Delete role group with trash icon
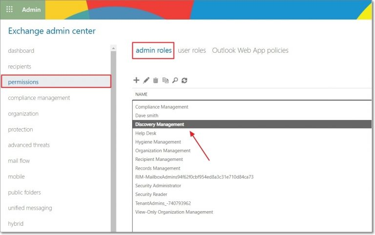 coord(156,80)
